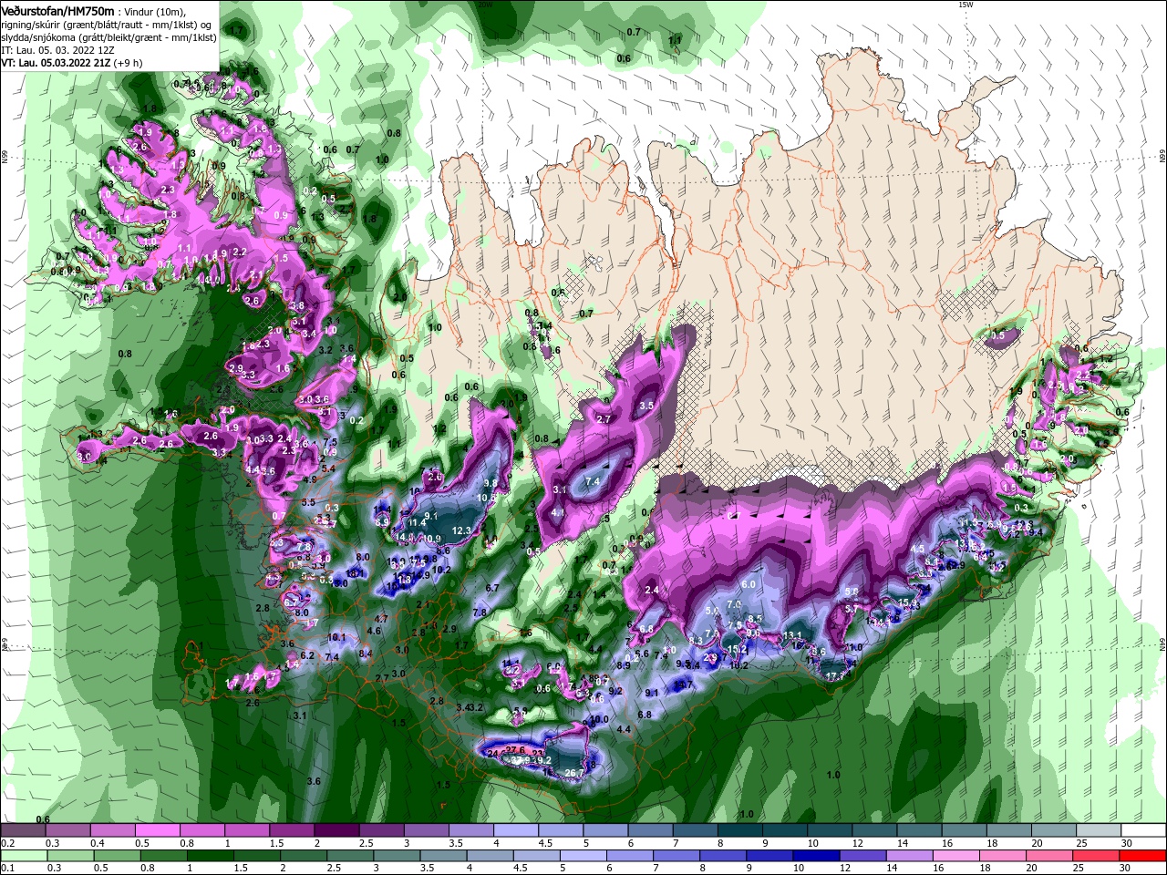Click the 10.5 precipitation value on the map
This screenshot has height=875, width=1167.
click(487, 498)
